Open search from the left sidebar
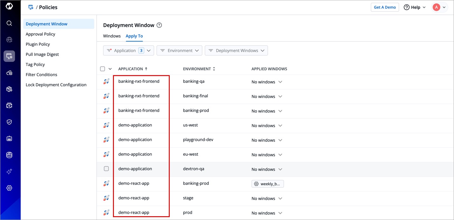This screenshot has height=220, width=454. pyautogui.click(x=9, y=23)
